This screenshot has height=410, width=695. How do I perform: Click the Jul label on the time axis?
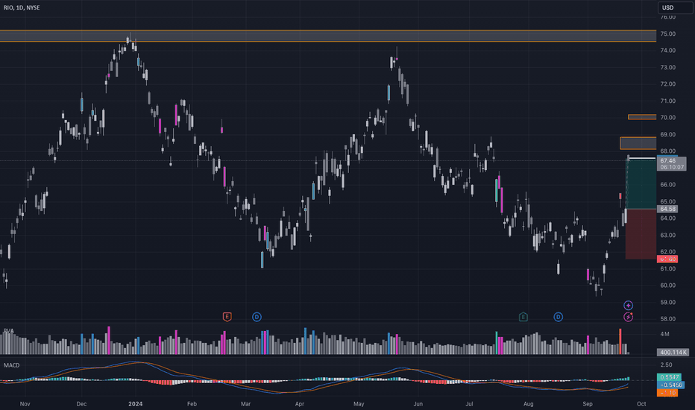[x=469, y=404]
